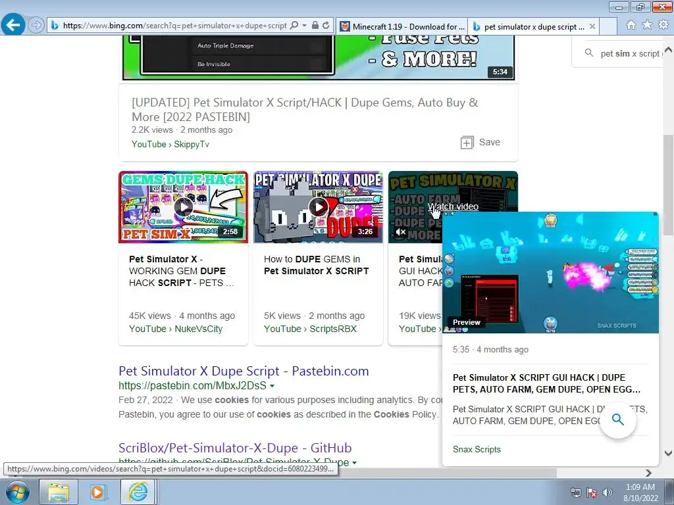Click the address bar search magnifier icon
The width and height of the screenshot is (674, 505).
pos(294,26)
